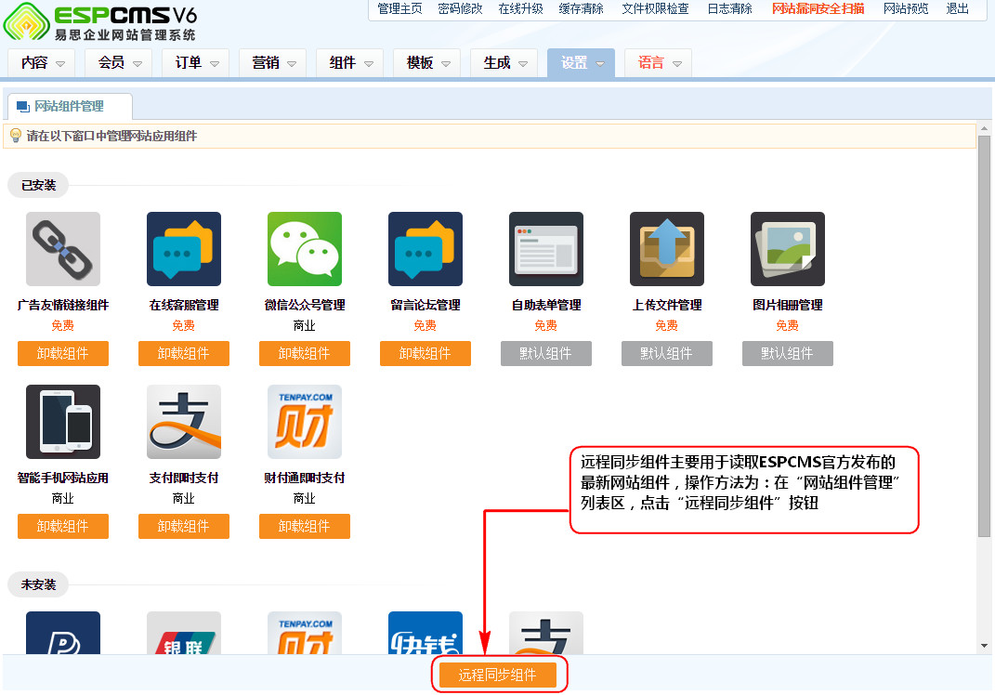This screenshot has width=995, height=695.
Task: Select the uninstalled Tenpay component icon
Action: 305,632
